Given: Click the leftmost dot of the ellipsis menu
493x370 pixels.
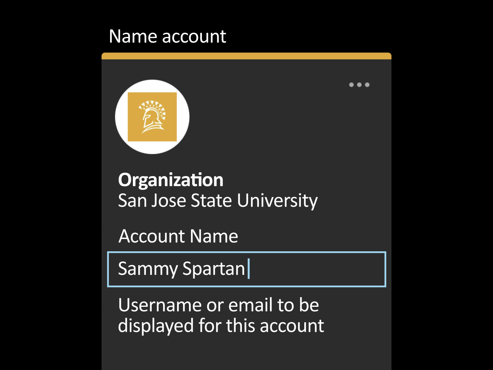Looking at the screenshot, I should tap(350, 85).
